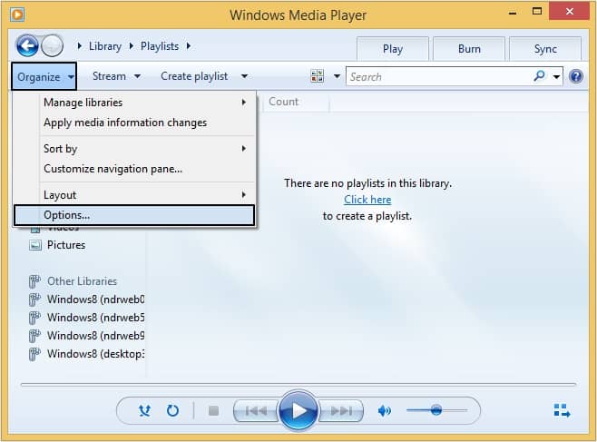Minimize the Windows Media Player window
The width and height of the screenshot is (597, 442).
tap(513, 12)
